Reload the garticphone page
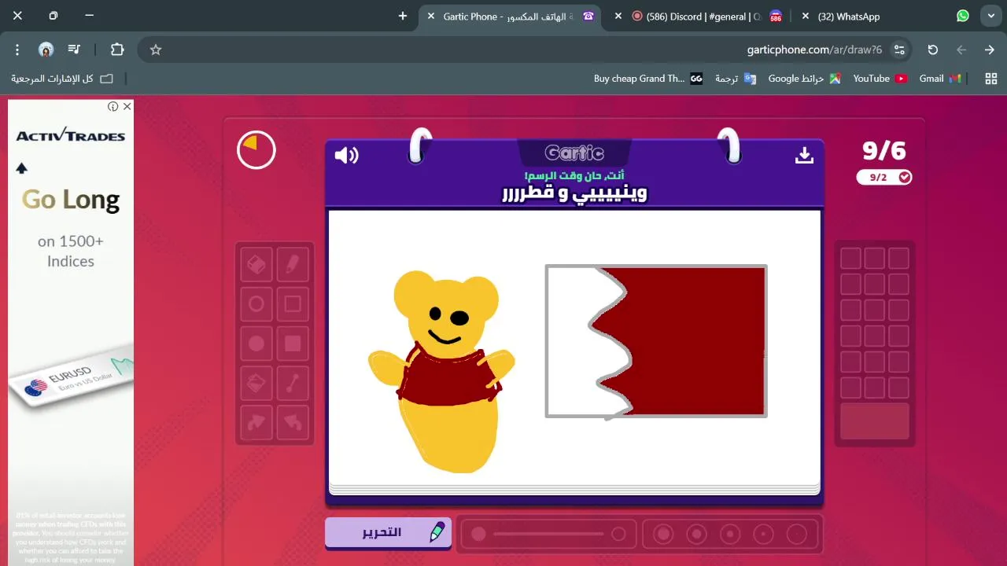1007x566 pixels. click(x=933, y=50)
